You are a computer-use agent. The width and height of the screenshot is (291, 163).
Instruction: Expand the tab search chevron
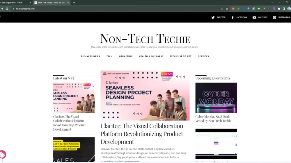(272, 2)
